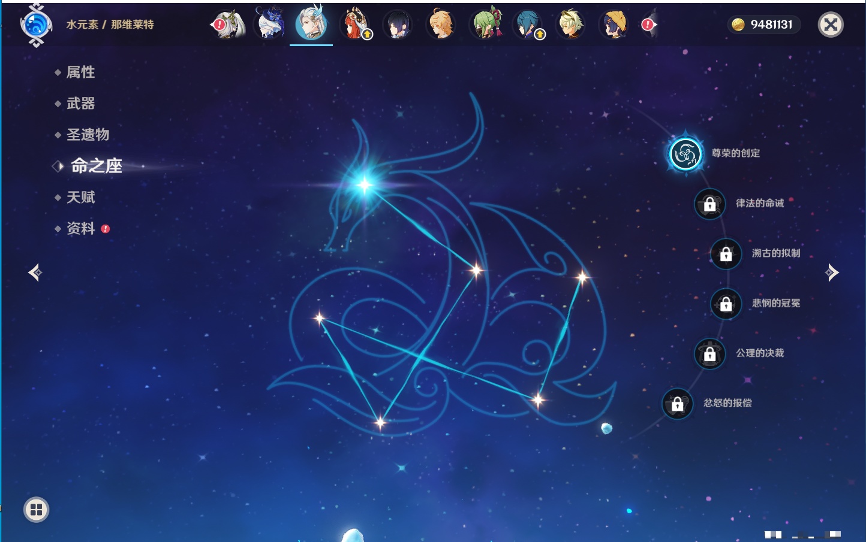Click the bottom-most star of the constellation
The width and height of the screenshot is (866, 542).
(x=380, y=423)
